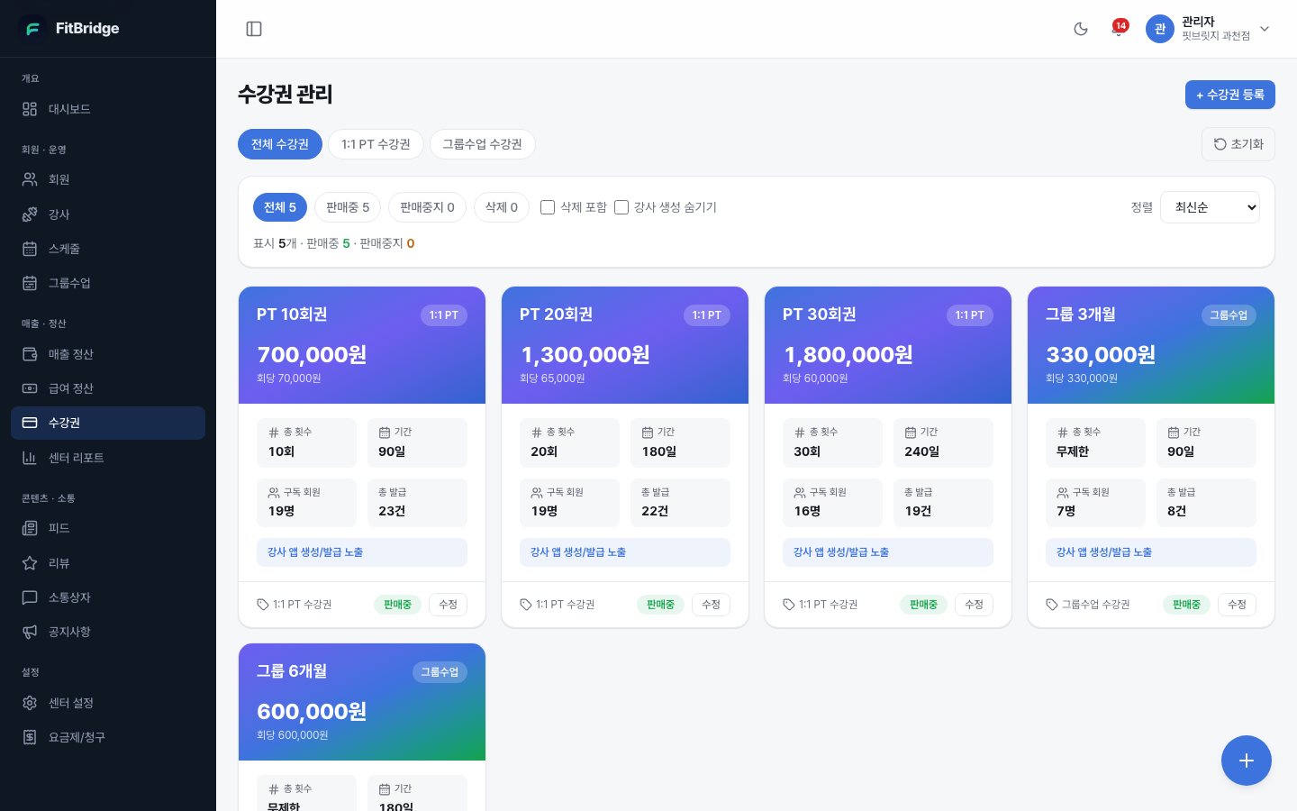The width and height of the screenshot is (1297, 811).
Task: Filter by 삭제 0 chip
Action: pos(502,207)
